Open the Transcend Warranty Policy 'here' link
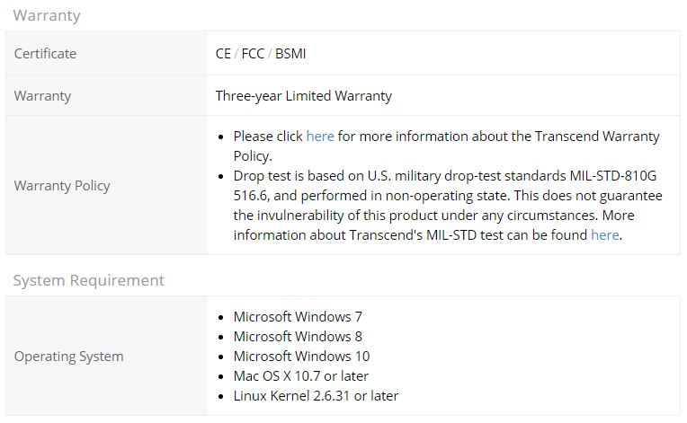687x423 pixels. coord(320,137)
